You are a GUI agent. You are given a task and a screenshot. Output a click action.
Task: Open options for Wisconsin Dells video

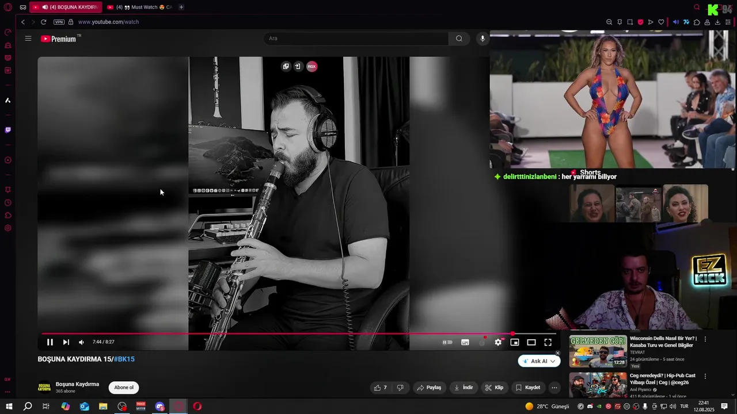pos(705,339)
